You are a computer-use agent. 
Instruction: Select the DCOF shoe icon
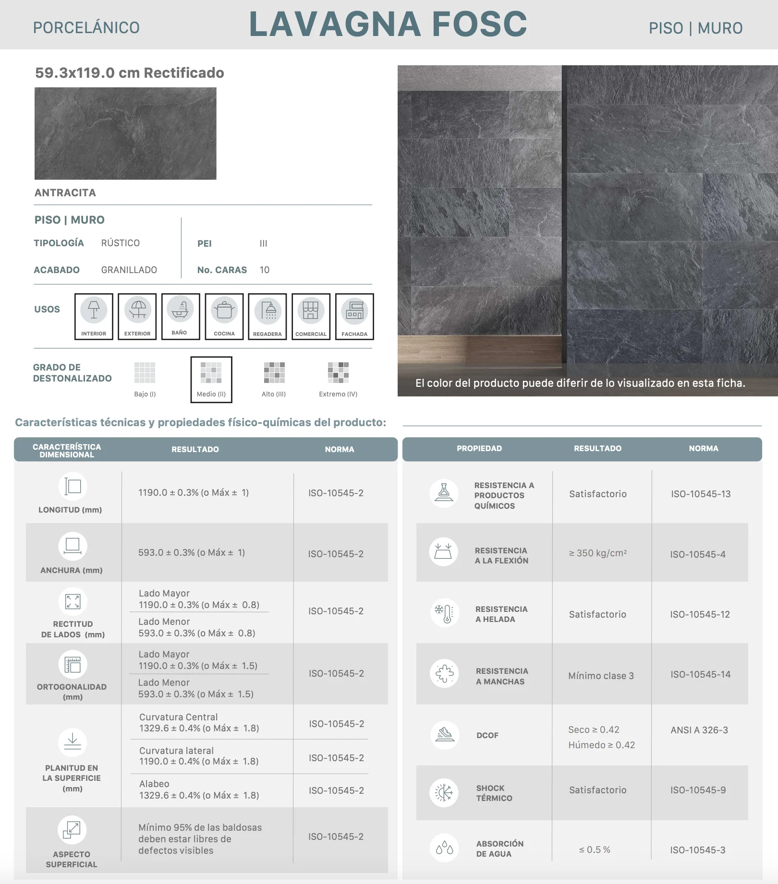(445, 735)
